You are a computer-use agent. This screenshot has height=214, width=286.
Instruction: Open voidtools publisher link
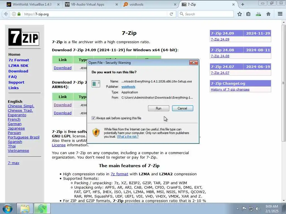click(128, 87)
